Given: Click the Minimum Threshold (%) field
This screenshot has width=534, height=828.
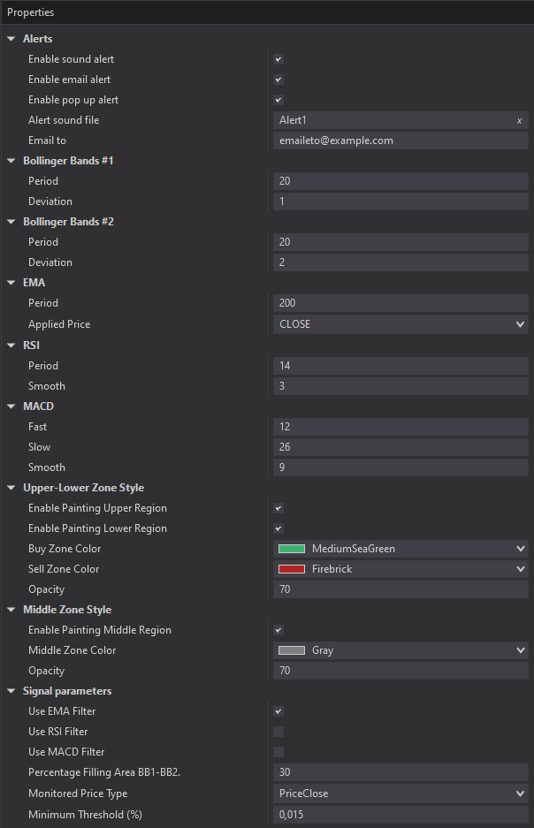Looking at the screenshot, I should tap(400, 815).
